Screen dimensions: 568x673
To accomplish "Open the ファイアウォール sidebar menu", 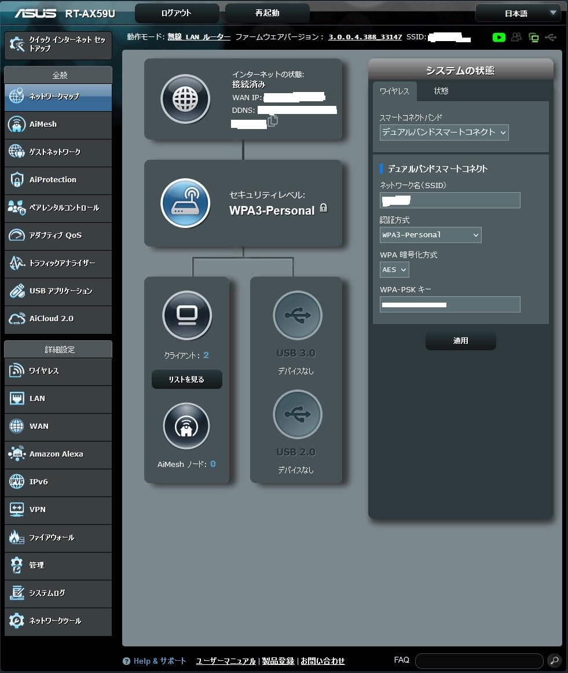I will coord(58,538).
